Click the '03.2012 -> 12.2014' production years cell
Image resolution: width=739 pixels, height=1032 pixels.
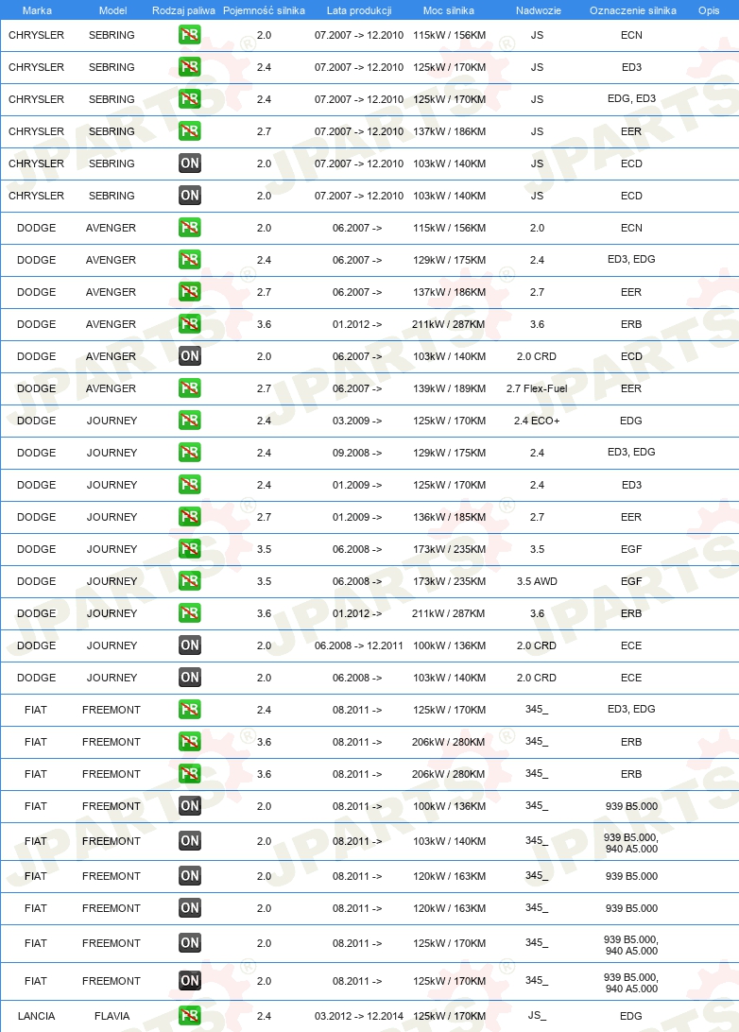[x=359, y=1016]
